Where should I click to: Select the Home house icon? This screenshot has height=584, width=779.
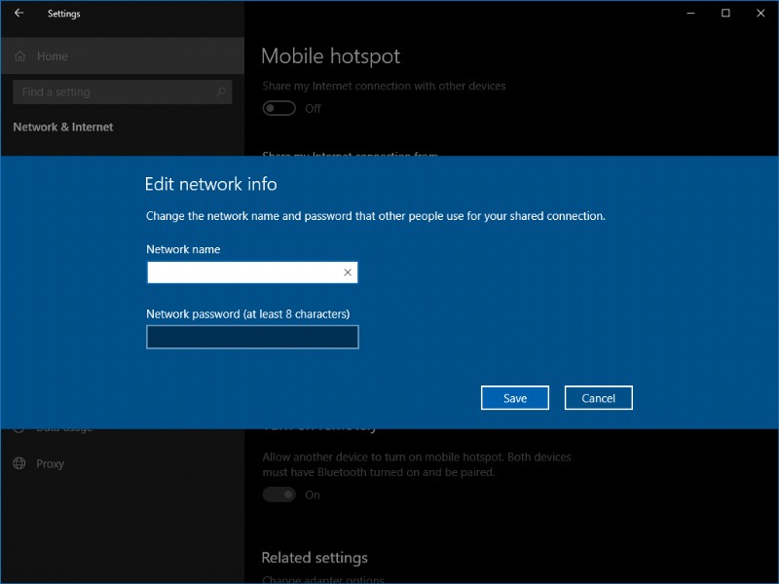(19, 56)
